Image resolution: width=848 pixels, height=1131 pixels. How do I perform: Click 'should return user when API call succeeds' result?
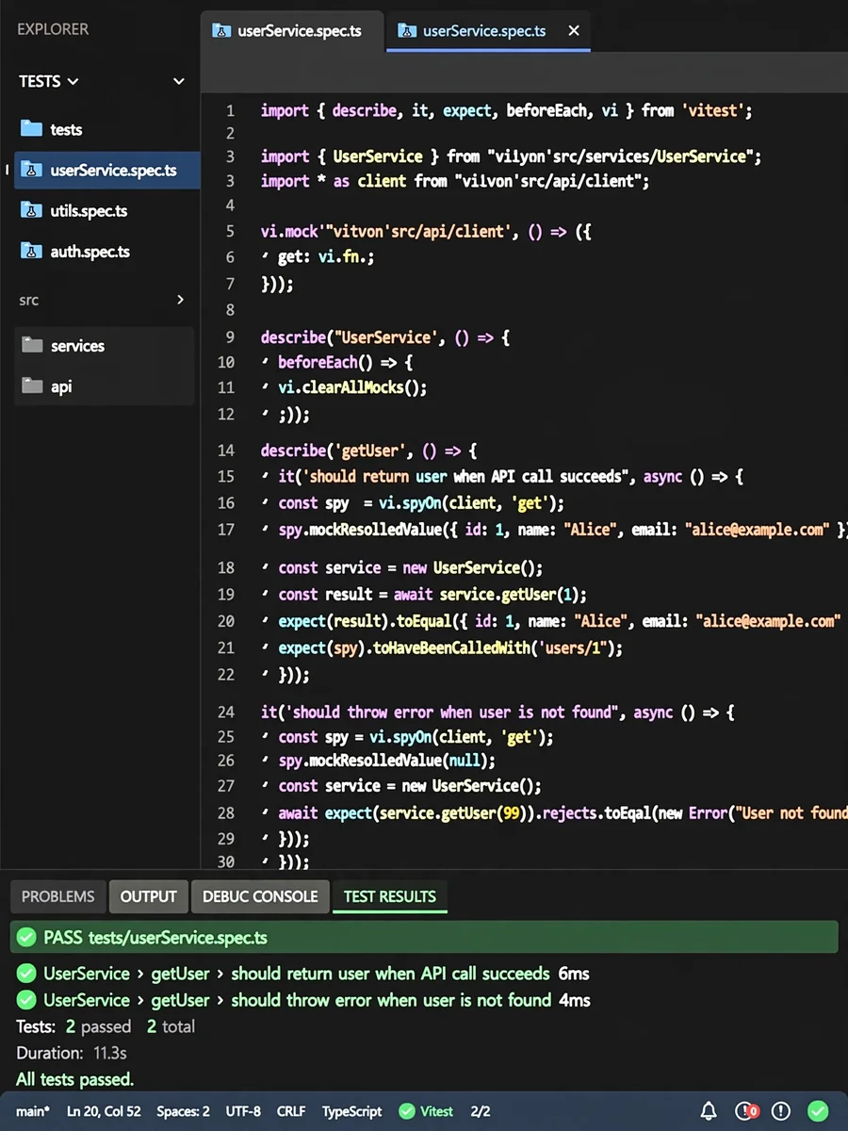[x=390, y=973]
